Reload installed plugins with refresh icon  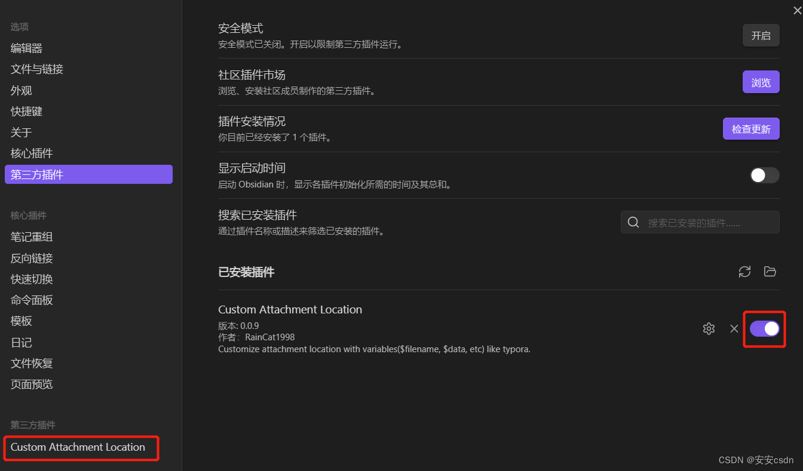(x=744, y=272)
